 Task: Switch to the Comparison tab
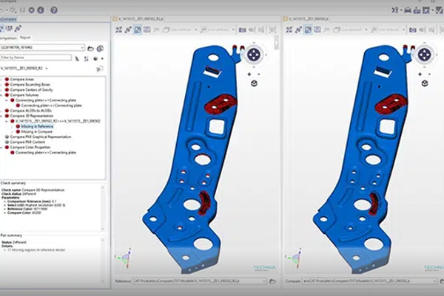(x=7, y=37)
